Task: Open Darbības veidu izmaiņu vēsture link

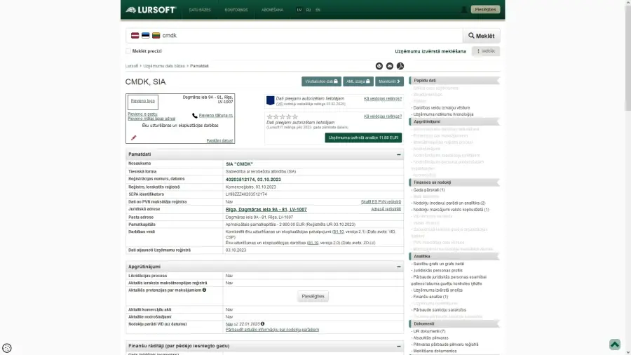Action: click(442, 108)
